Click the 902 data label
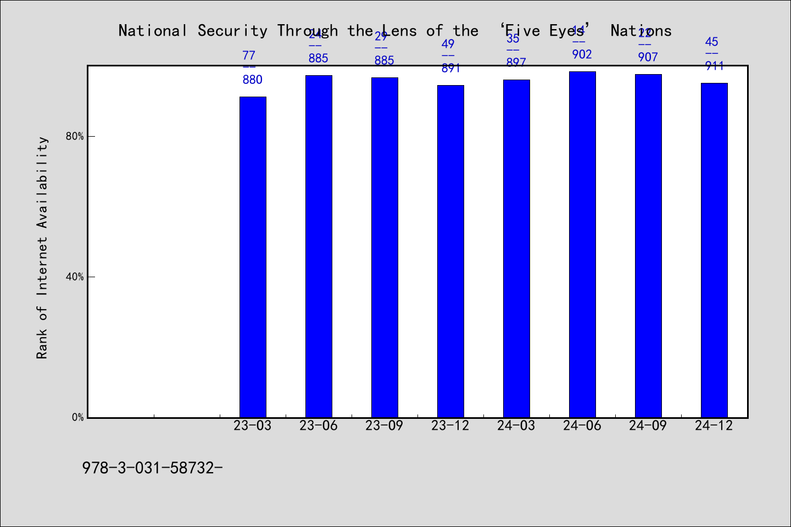 582,54
